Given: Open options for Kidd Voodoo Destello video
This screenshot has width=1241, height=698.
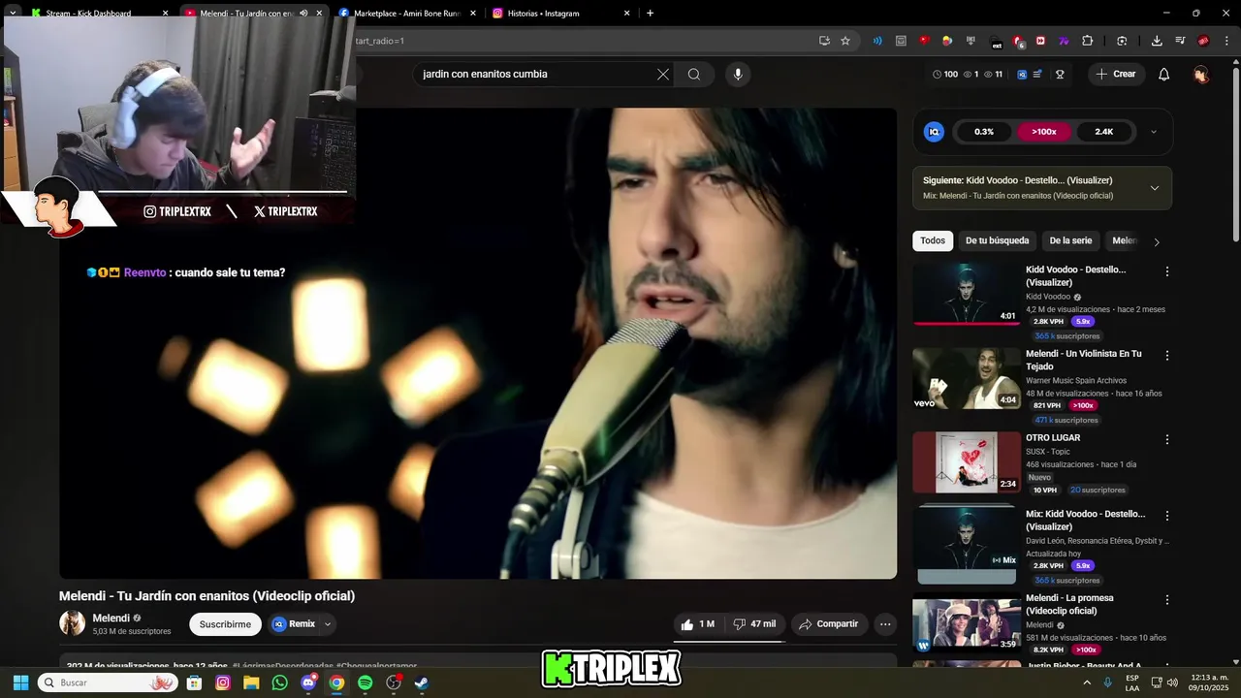Looking at the screenshot, I should click(x=1167, y=271).
